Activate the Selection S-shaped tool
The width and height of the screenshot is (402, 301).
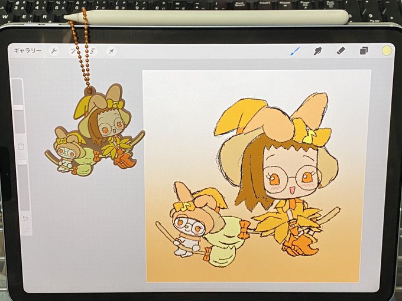92,51
